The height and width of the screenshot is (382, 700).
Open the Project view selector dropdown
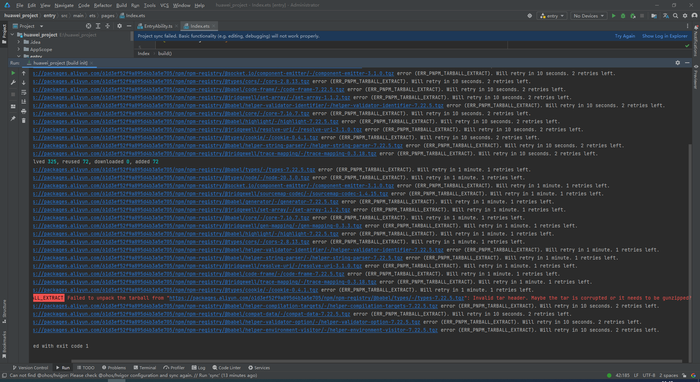28,26
